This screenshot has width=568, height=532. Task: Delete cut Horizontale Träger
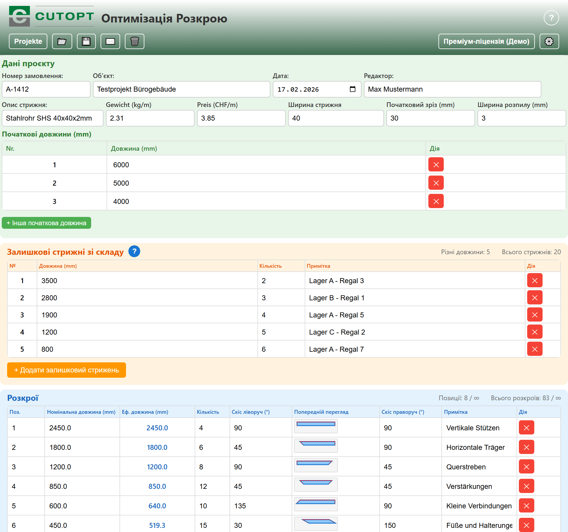click(x=527, y=447)
